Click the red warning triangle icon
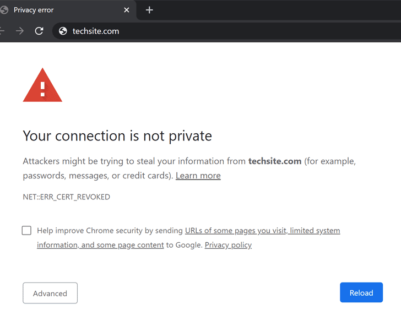401x310 pixels. pos(42,85)
